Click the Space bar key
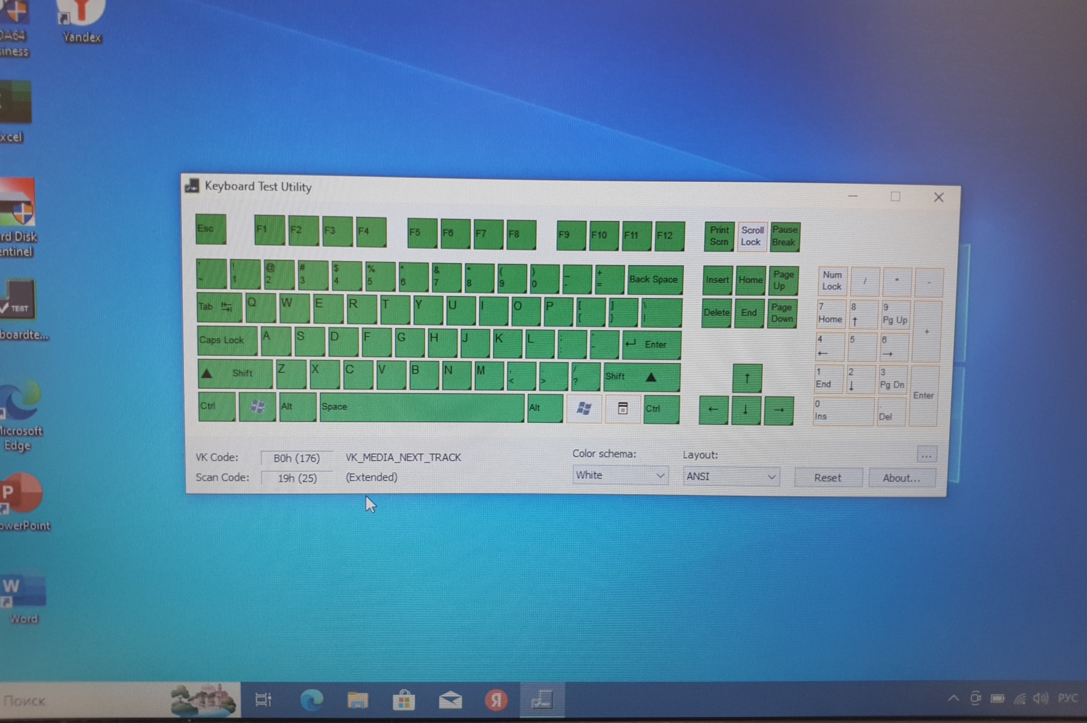1087x723 pixels. (x=422, y=408)
